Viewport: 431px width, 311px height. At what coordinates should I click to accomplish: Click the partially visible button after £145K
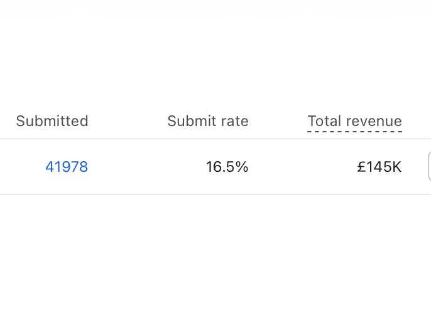(x=429, y=167)
